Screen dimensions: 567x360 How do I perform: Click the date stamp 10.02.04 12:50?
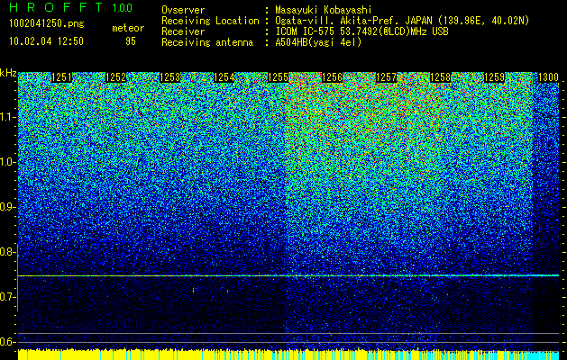tap(46, 41)
